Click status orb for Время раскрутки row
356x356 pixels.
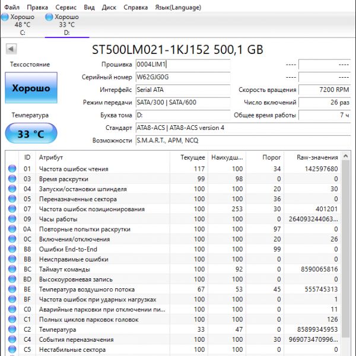pyautogui.click(x=12, y=179)
